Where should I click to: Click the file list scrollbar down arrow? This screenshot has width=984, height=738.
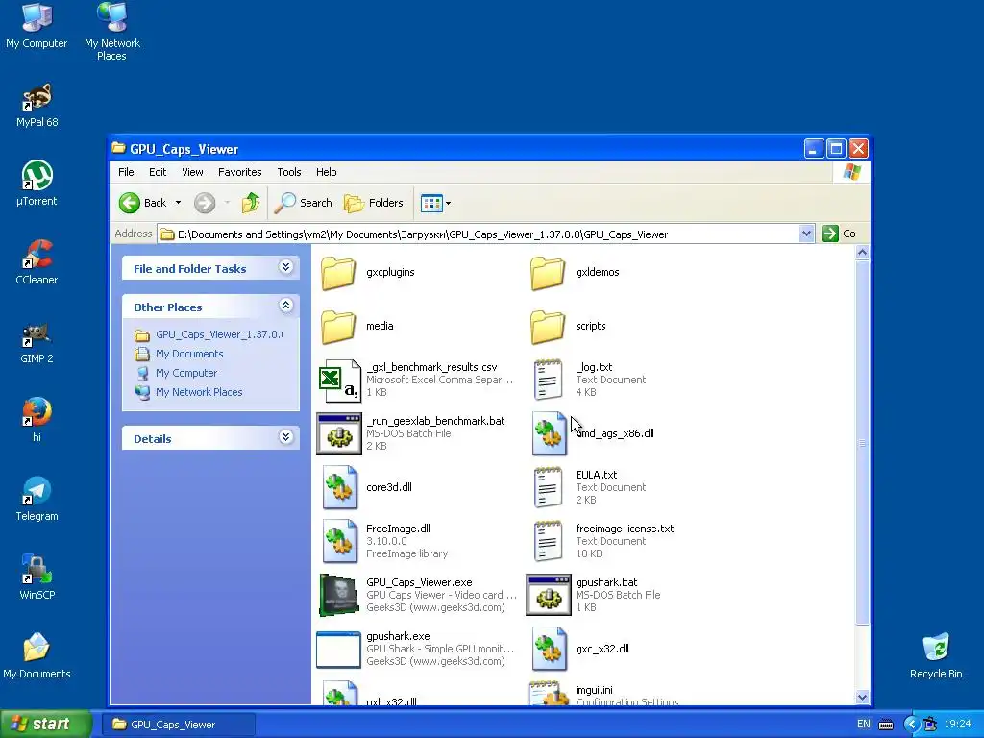[862, 697]
